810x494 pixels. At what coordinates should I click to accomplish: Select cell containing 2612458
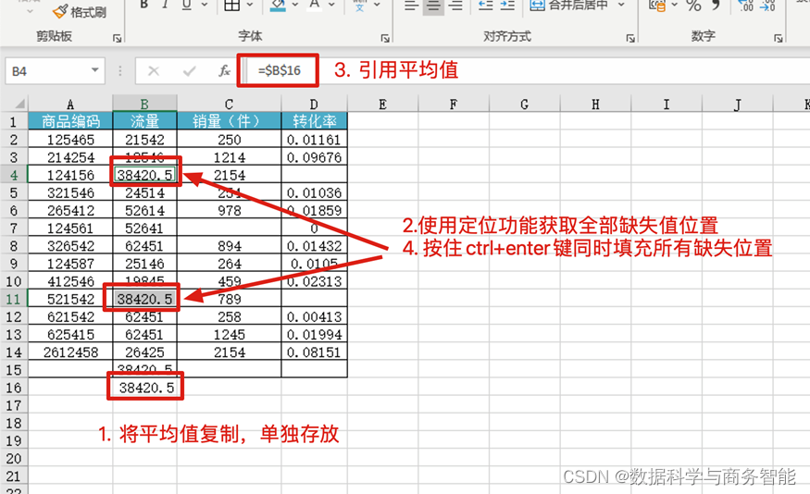(70, 352)
